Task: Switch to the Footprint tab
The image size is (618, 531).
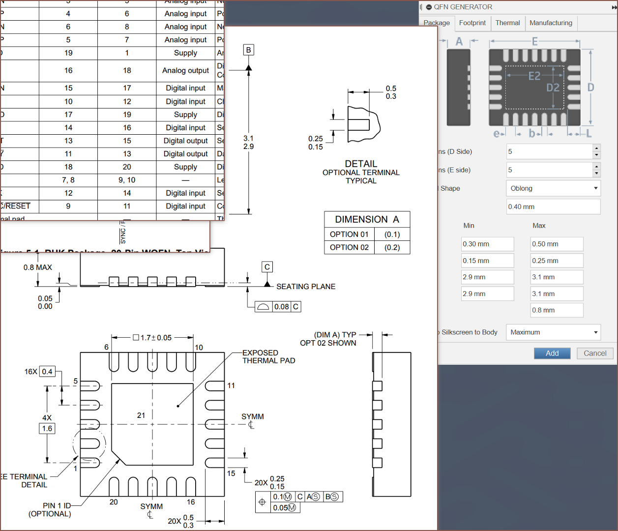Action: (x=472, y=23)
